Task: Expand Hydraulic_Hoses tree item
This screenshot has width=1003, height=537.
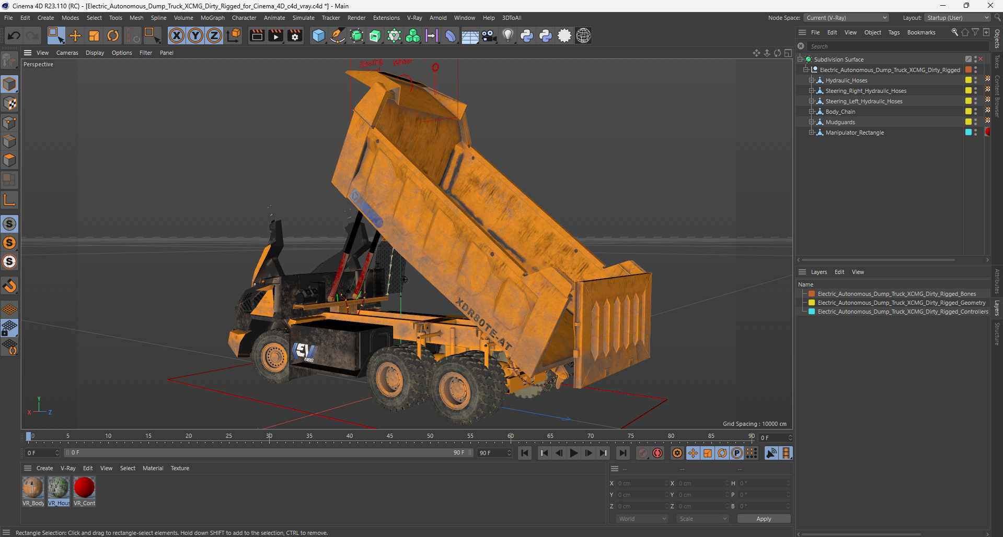Action: (x=812, y=80)
